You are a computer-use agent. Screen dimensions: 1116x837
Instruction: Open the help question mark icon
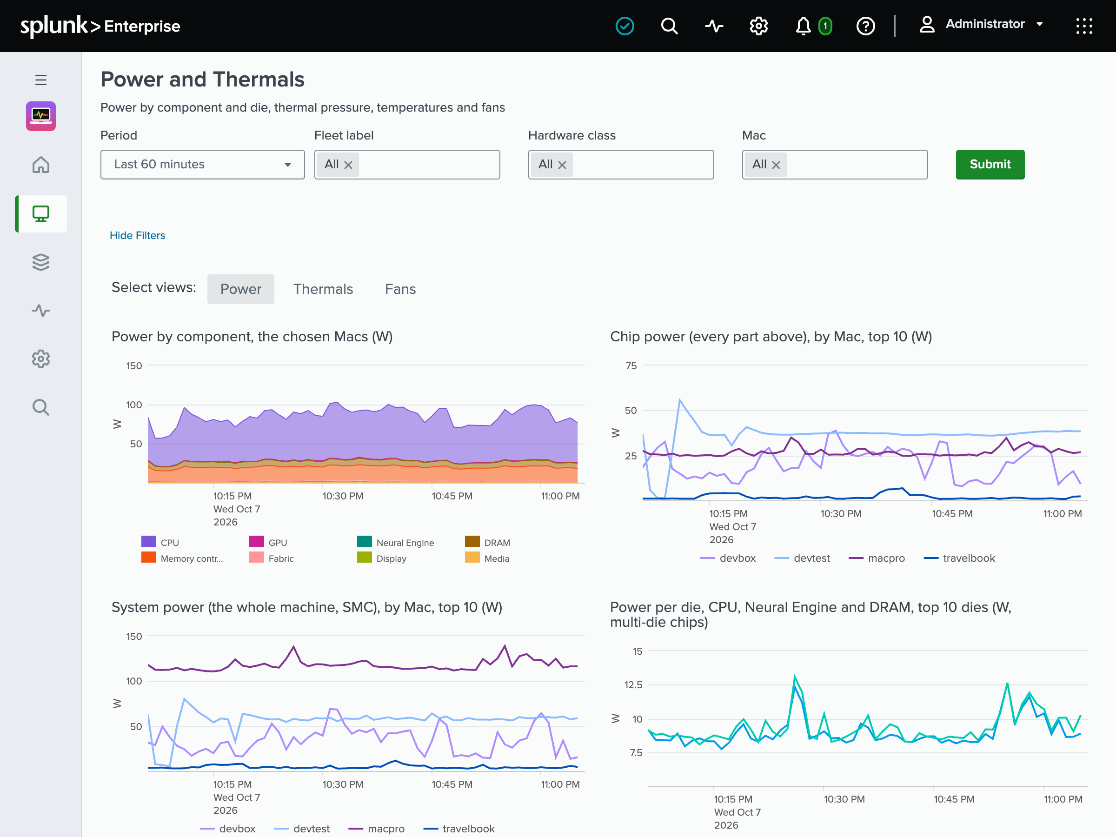(x=865, y=26)
